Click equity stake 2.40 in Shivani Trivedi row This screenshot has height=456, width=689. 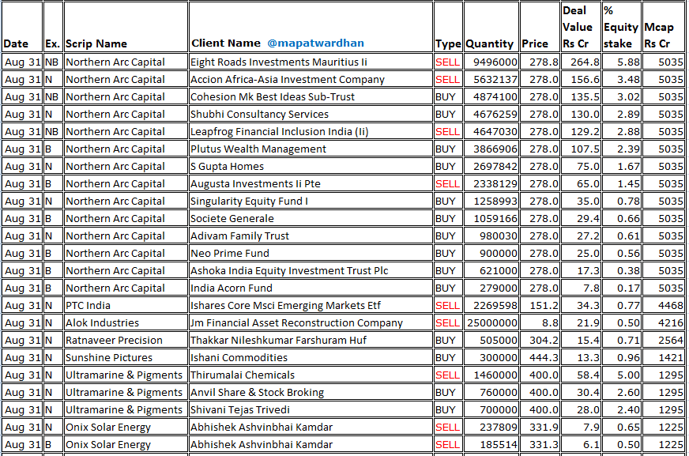pyautogui.click(x=622, y=410)
